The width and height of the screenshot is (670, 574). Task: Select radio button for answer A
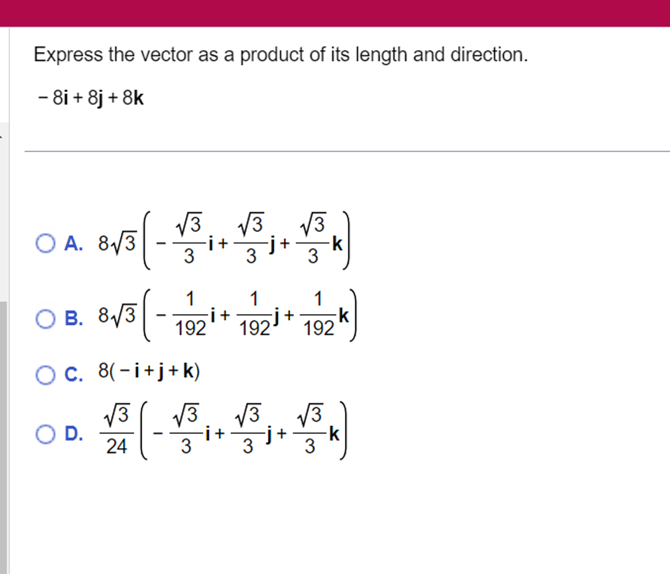tap(44, 243)
